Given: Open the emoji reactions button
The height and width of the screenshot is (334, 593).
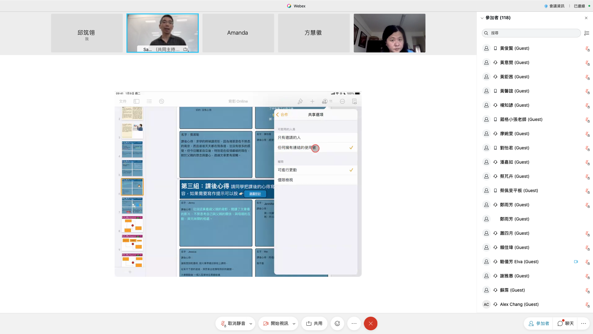Looking at the screenshot, I should tap(337, 323).
